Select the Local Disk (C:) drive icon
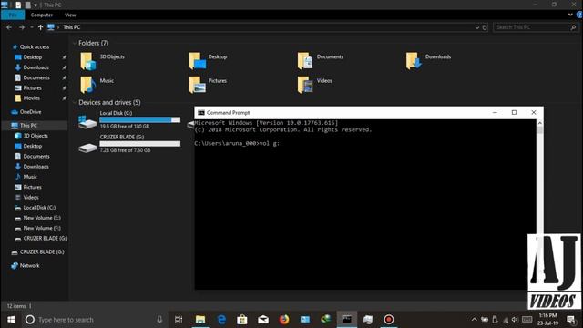 [87, 122]
